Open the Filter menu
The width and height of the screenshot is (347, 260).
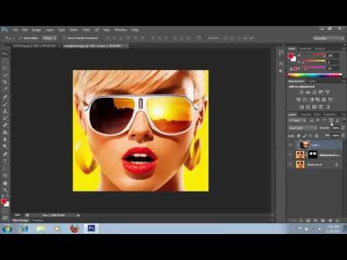tap(86, 30)
